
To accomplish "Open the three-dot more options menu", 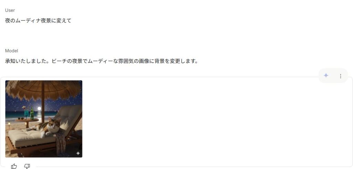I will point(340,76).
